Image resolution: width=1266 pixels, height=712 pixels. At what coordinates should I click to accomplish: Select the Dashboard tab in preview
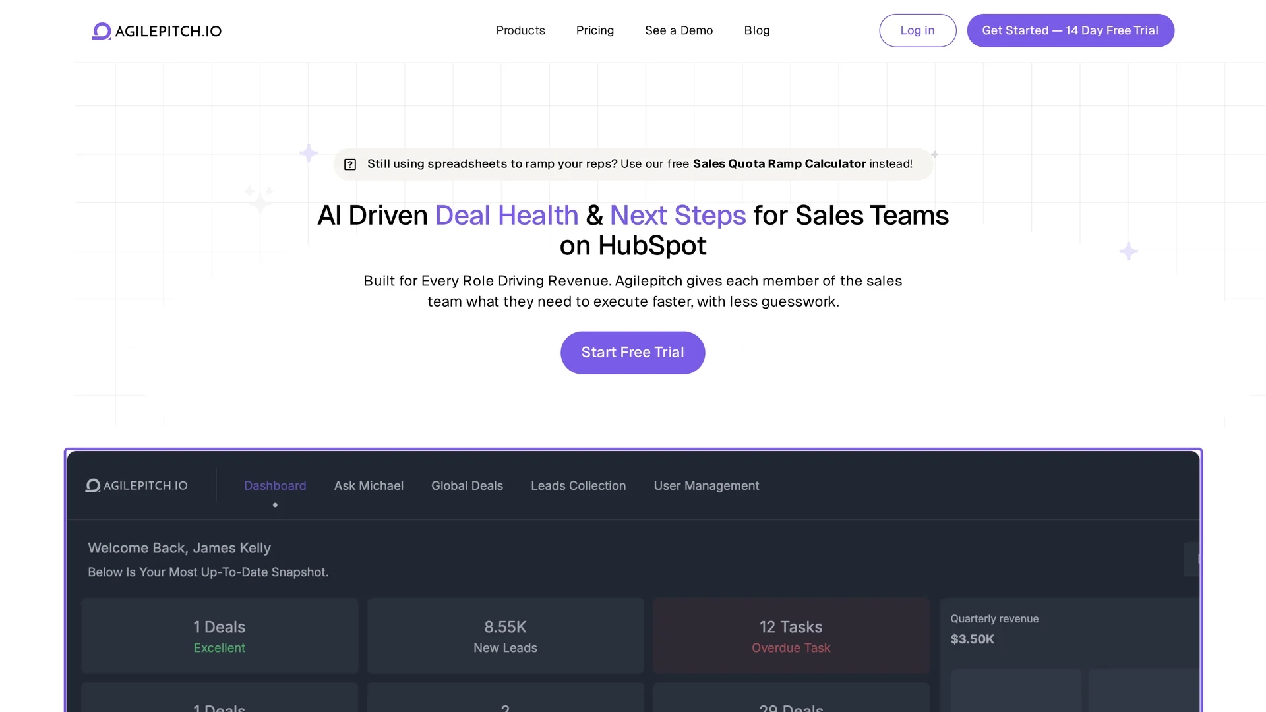[275, 486]
